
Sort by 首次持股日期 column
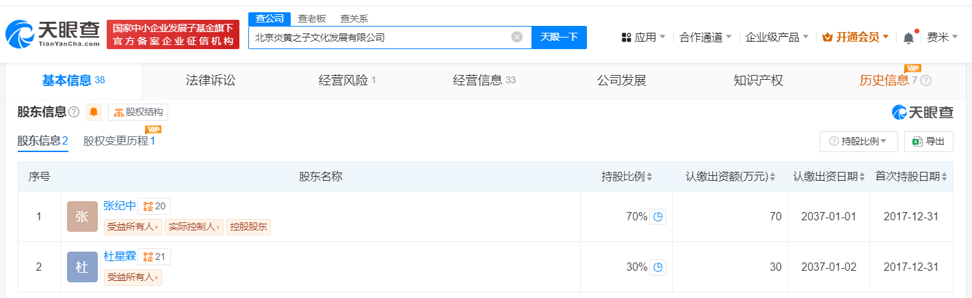[944, 177]
